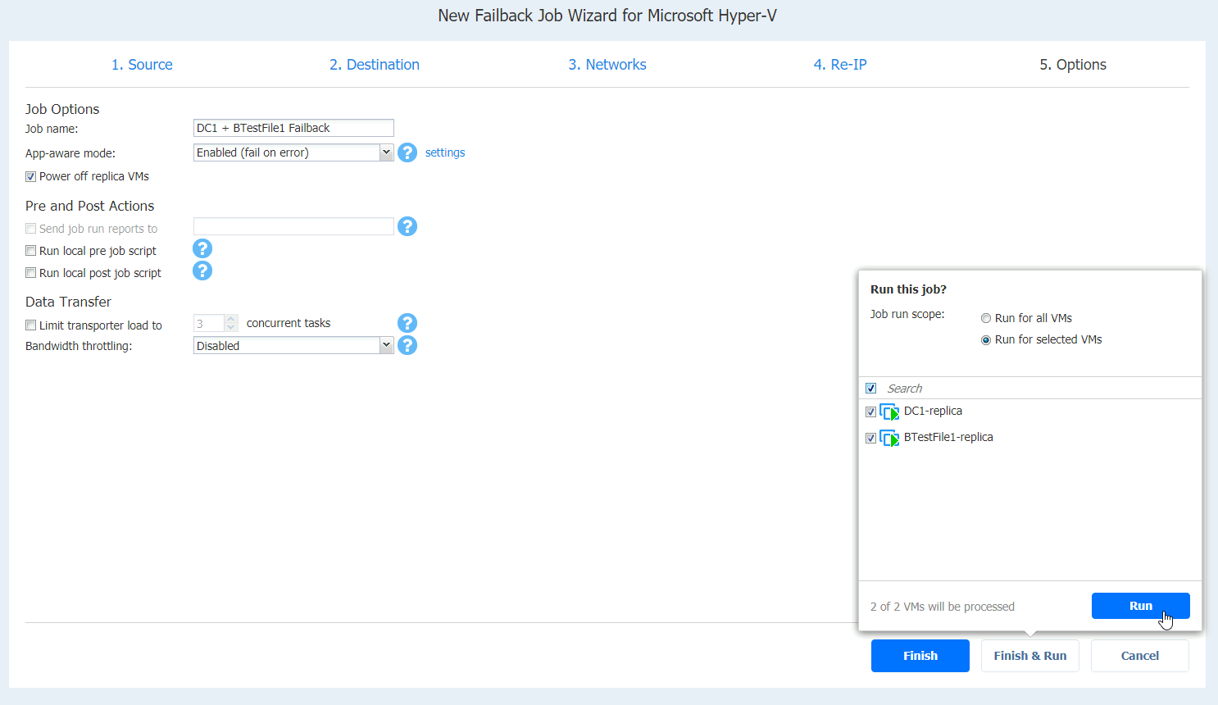Enable Limit transporter load checkbox
The height and width of the screenshot is (705, 1218).
pyautogui.click(x=30, y=325)
